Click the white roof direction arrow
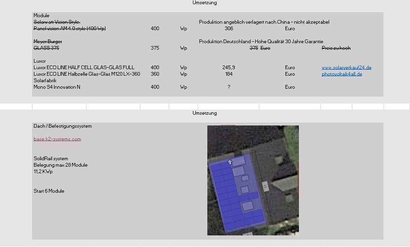 pos(230,162)
